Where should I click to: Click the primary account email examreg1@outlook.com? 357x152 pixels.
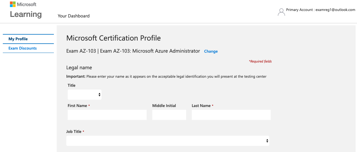pos(335,10)
